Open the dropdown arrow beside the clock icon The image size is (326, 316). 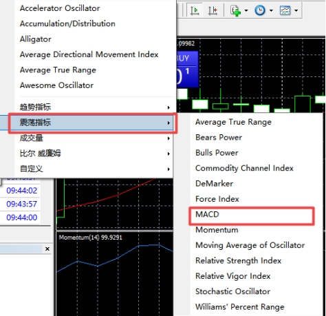(271, 10)
